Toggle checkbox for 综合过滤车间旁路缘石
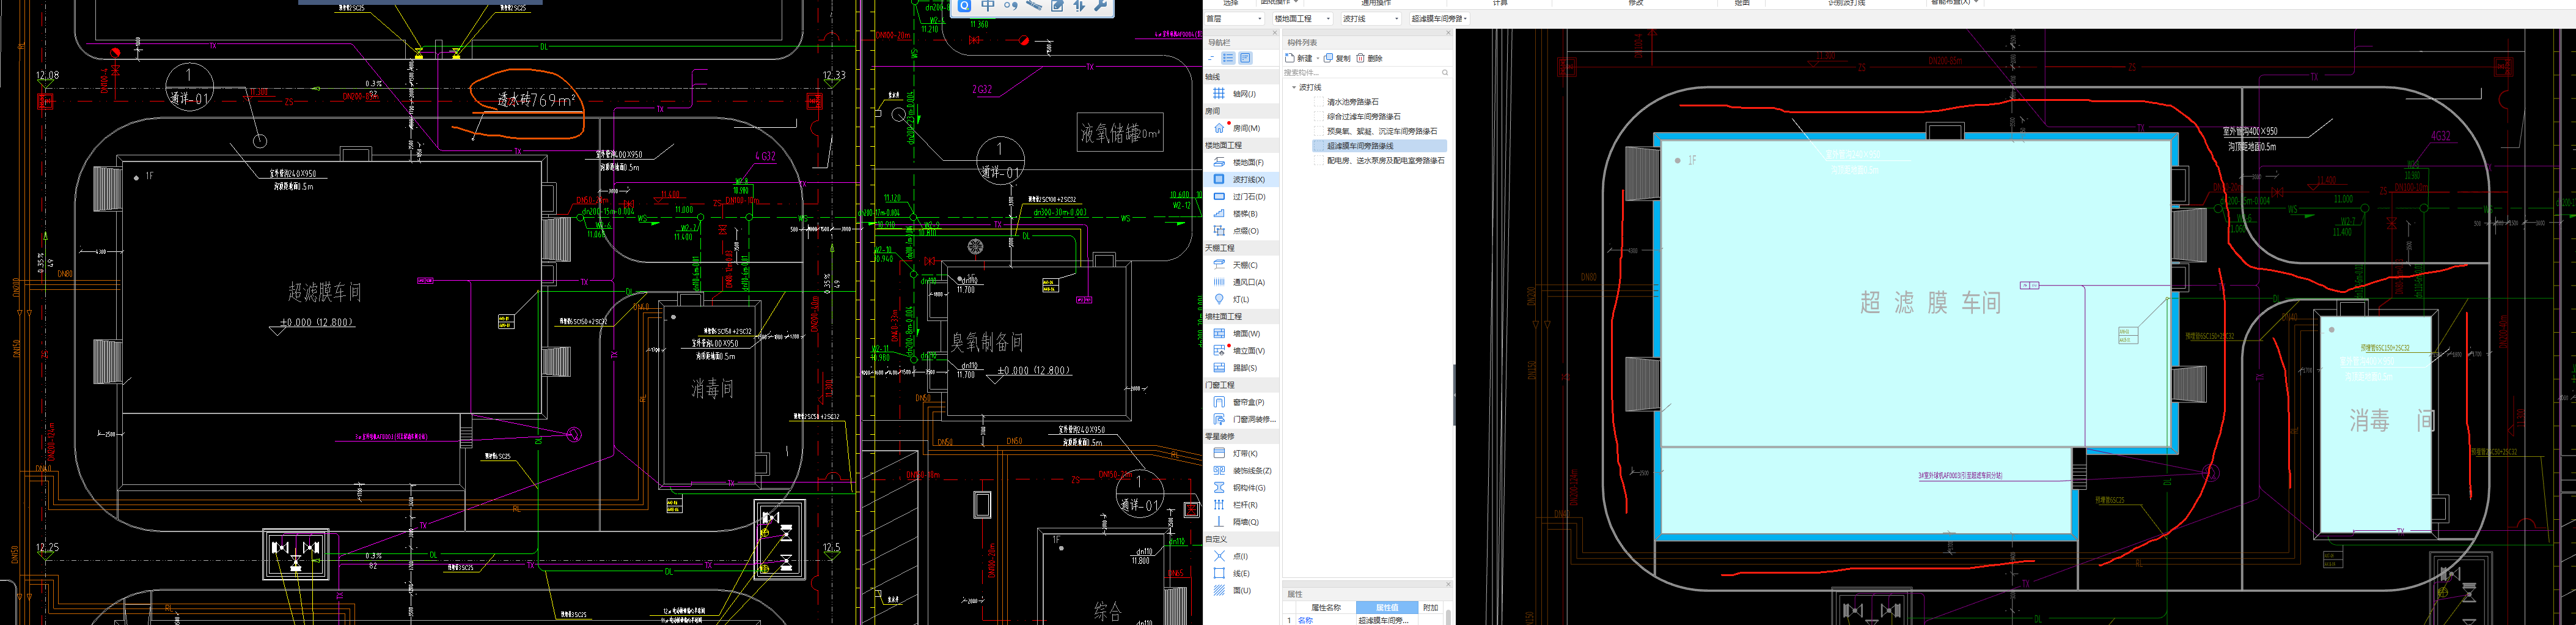This screenshot has height=625, width=2576. coord(1318,117)
